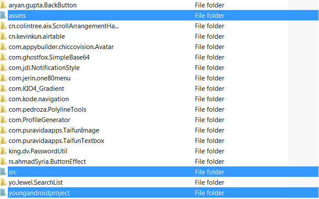Screen dimensions: 319x199
Task: Click the yo.Jewel.SearchList folder icon
Action: tap(3, 182)
